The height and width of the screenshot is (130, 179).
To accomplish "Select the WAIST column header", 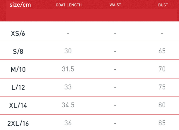I will 115,5.
